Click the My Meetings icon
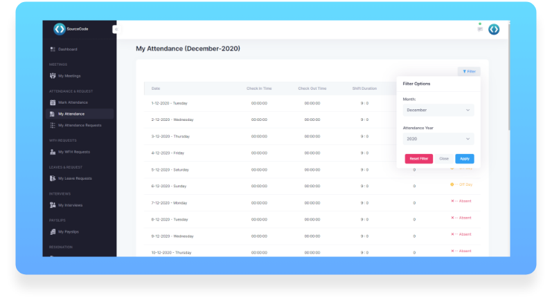This screenshot has width=552, height=304. (53, 76)
